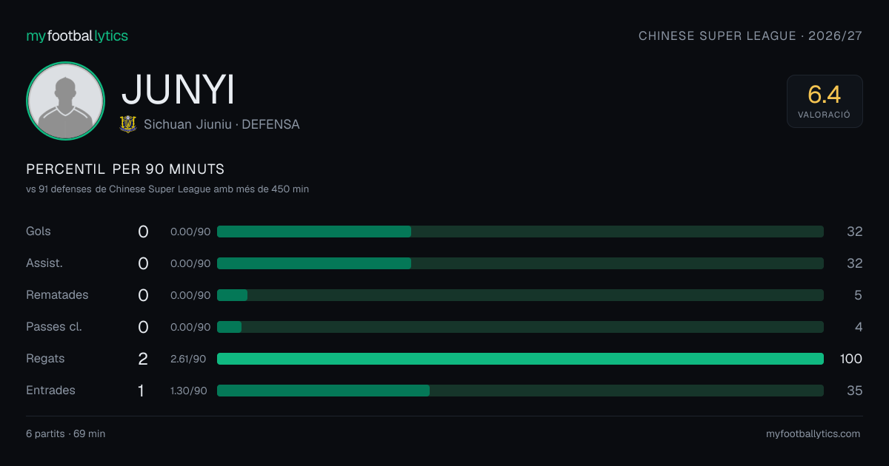Screen dimensions: 889x466
Task: Select the player avatar photo
Action: pyautogui.click(x=65, y=101)
